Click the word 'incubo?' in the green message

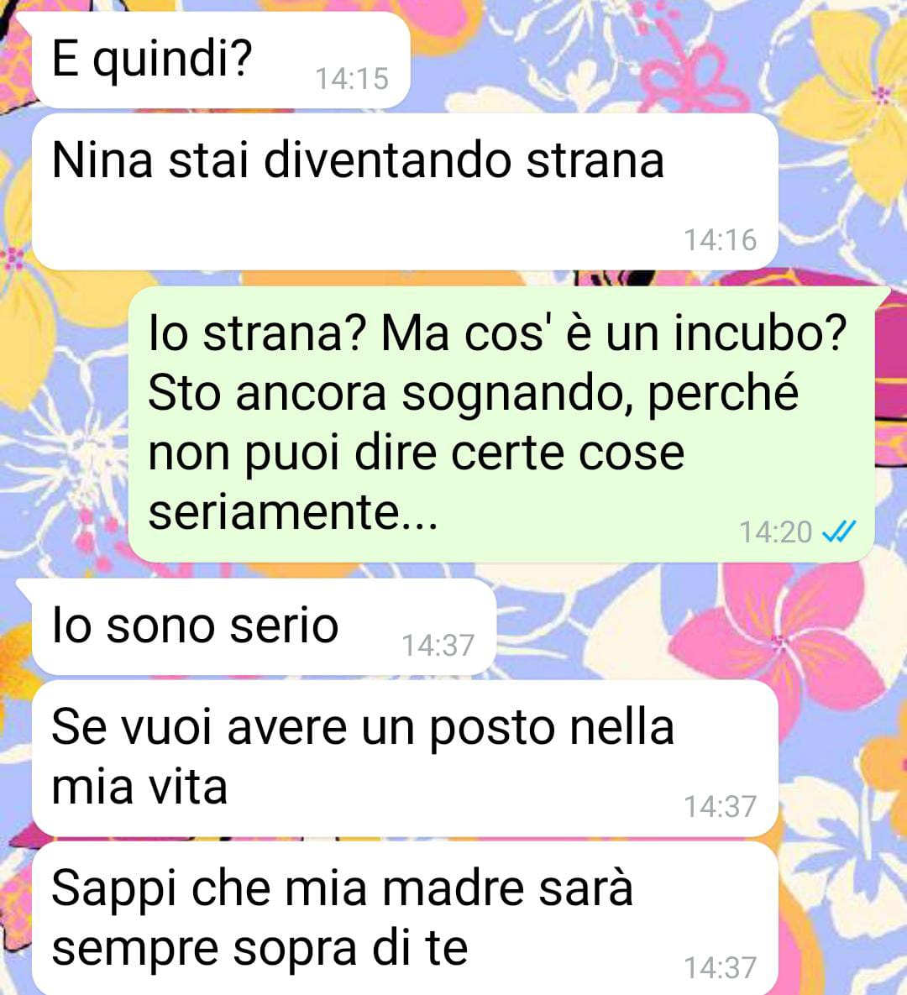[x=760, y=333]
